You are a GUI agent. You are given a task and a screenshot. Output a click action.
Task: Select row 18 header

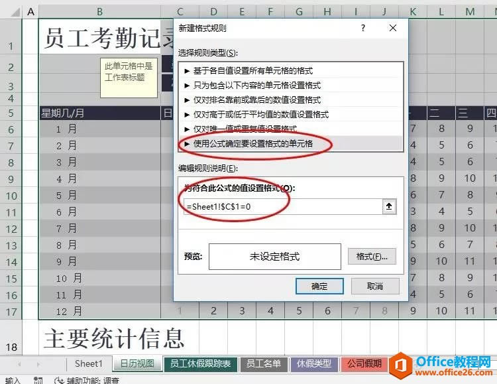point(11,337)
